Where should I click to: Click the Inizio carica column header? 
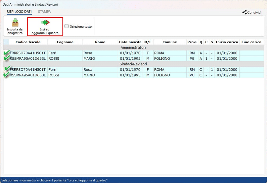(227, 42)
